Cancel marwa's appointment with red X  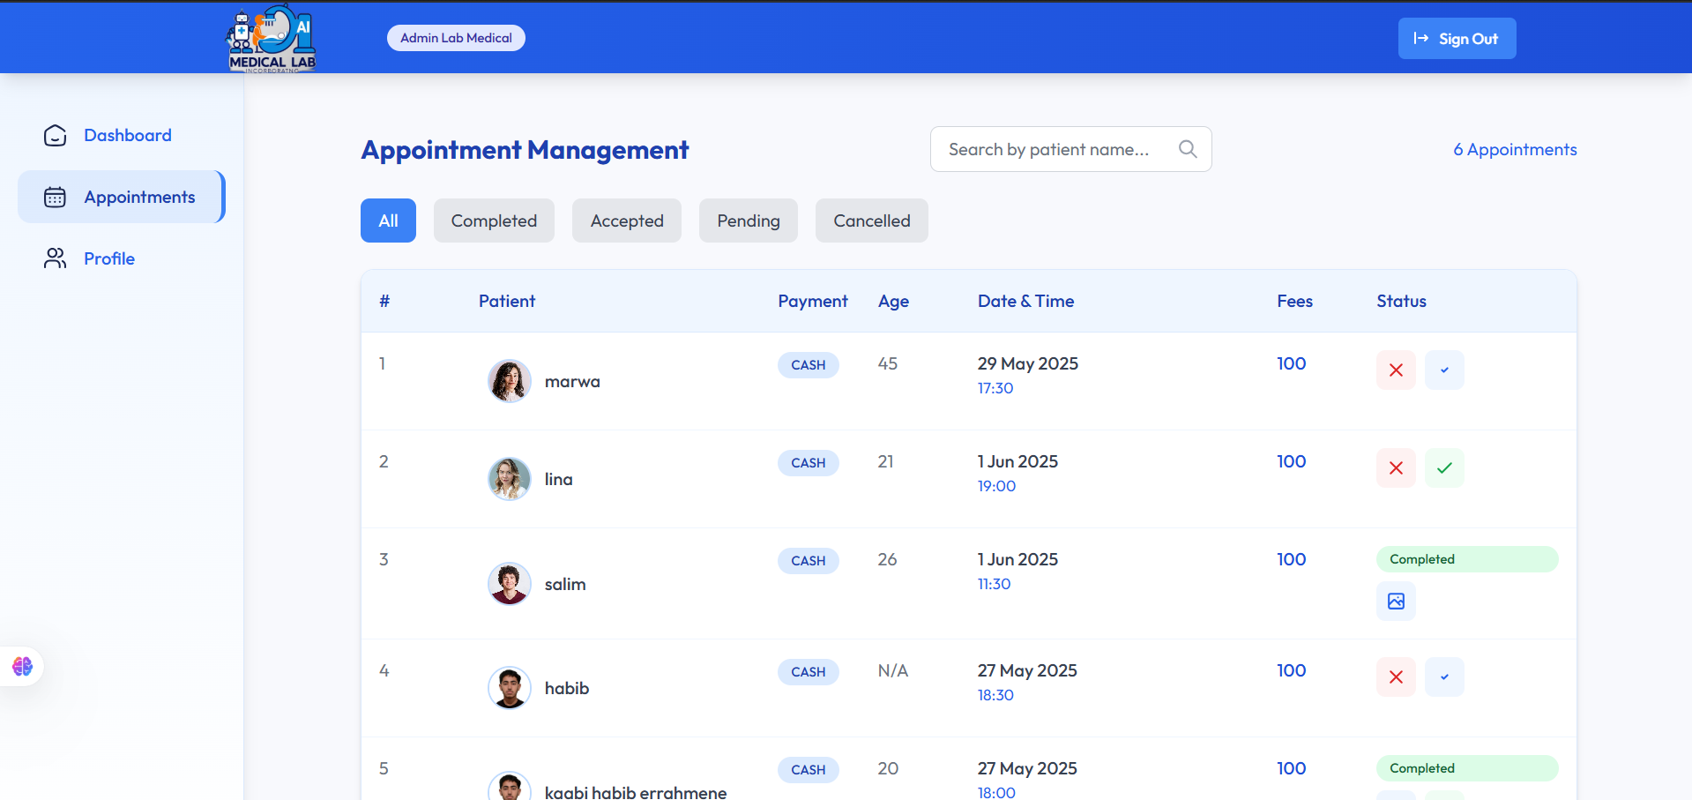pyautogui.click(x=1396, y=370)
